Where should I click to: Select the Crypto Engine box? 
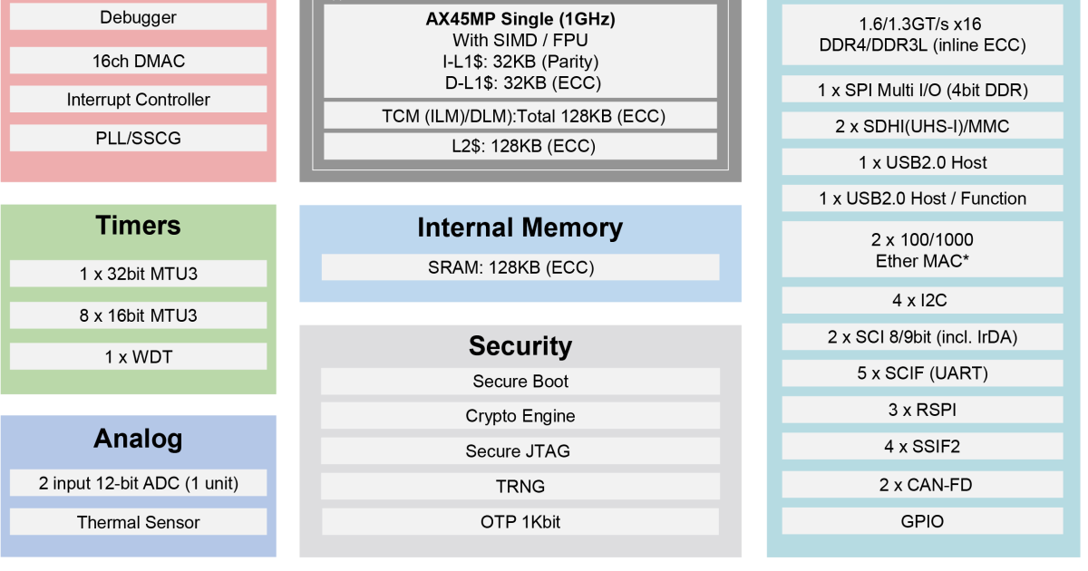tap(520, 416)
